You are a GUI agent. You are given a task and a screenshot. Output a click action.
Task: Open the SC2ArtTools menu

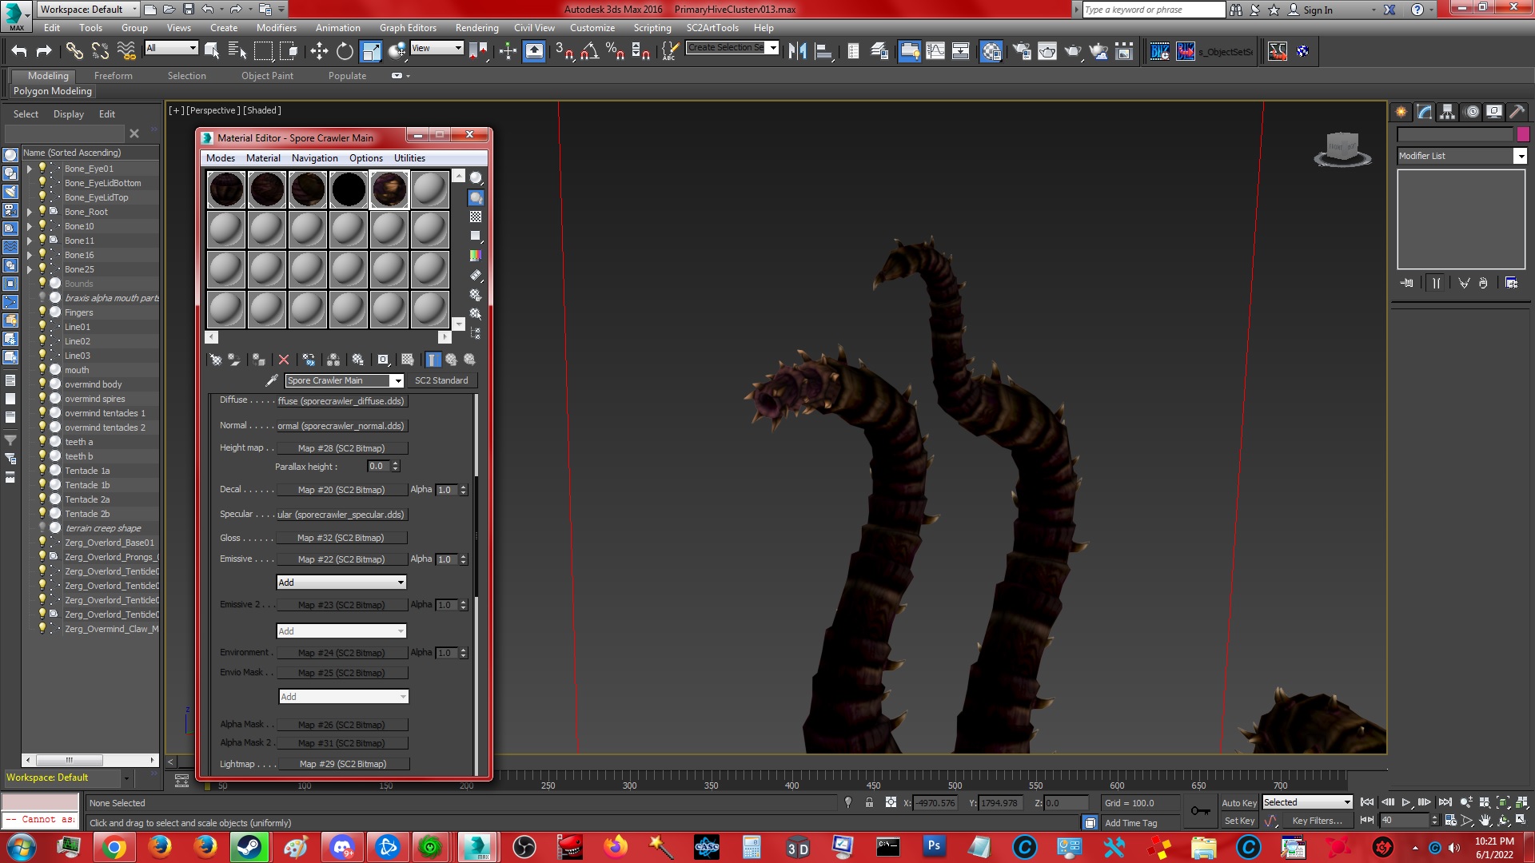click(712, 27)
